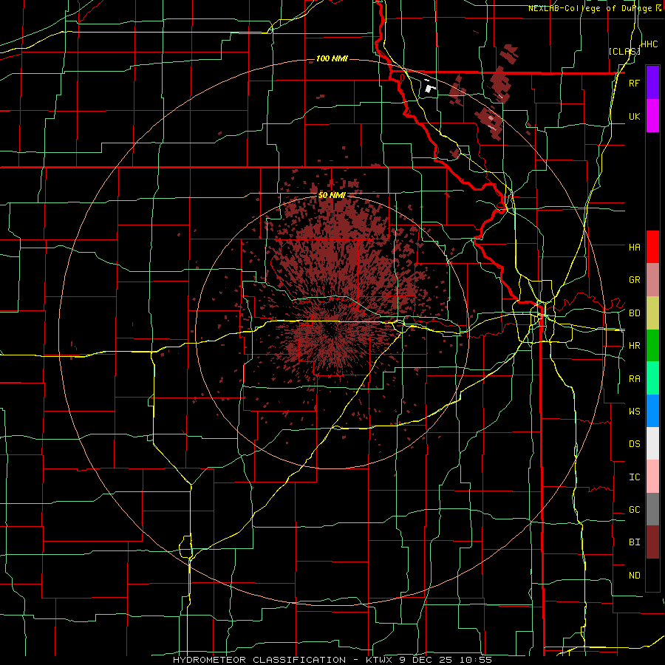
Task: Click the RF legend label
Action: [x=634, y=83]
